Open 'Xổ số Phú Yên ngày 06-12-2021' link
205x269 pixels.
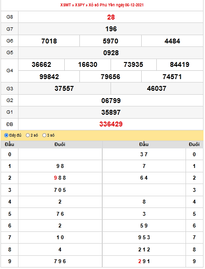[116, 5]
